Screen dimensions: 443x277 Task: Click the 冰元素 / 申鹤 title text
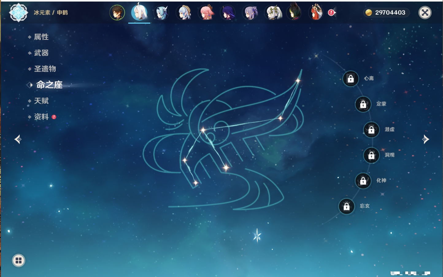tap(51, 13)
